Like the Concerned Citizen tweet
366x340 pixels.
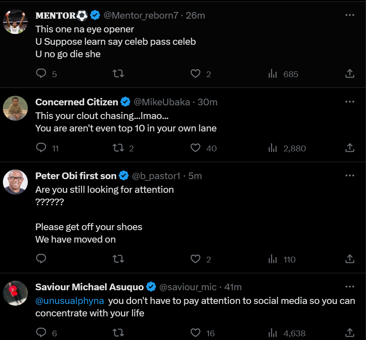click(195, 148)
